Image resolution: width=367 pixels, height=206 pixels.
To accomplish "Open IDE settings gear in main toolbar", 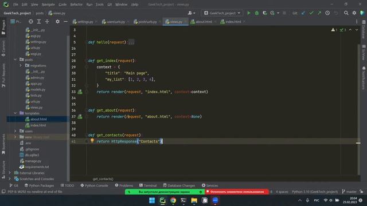I will click(x=354, y=13).
